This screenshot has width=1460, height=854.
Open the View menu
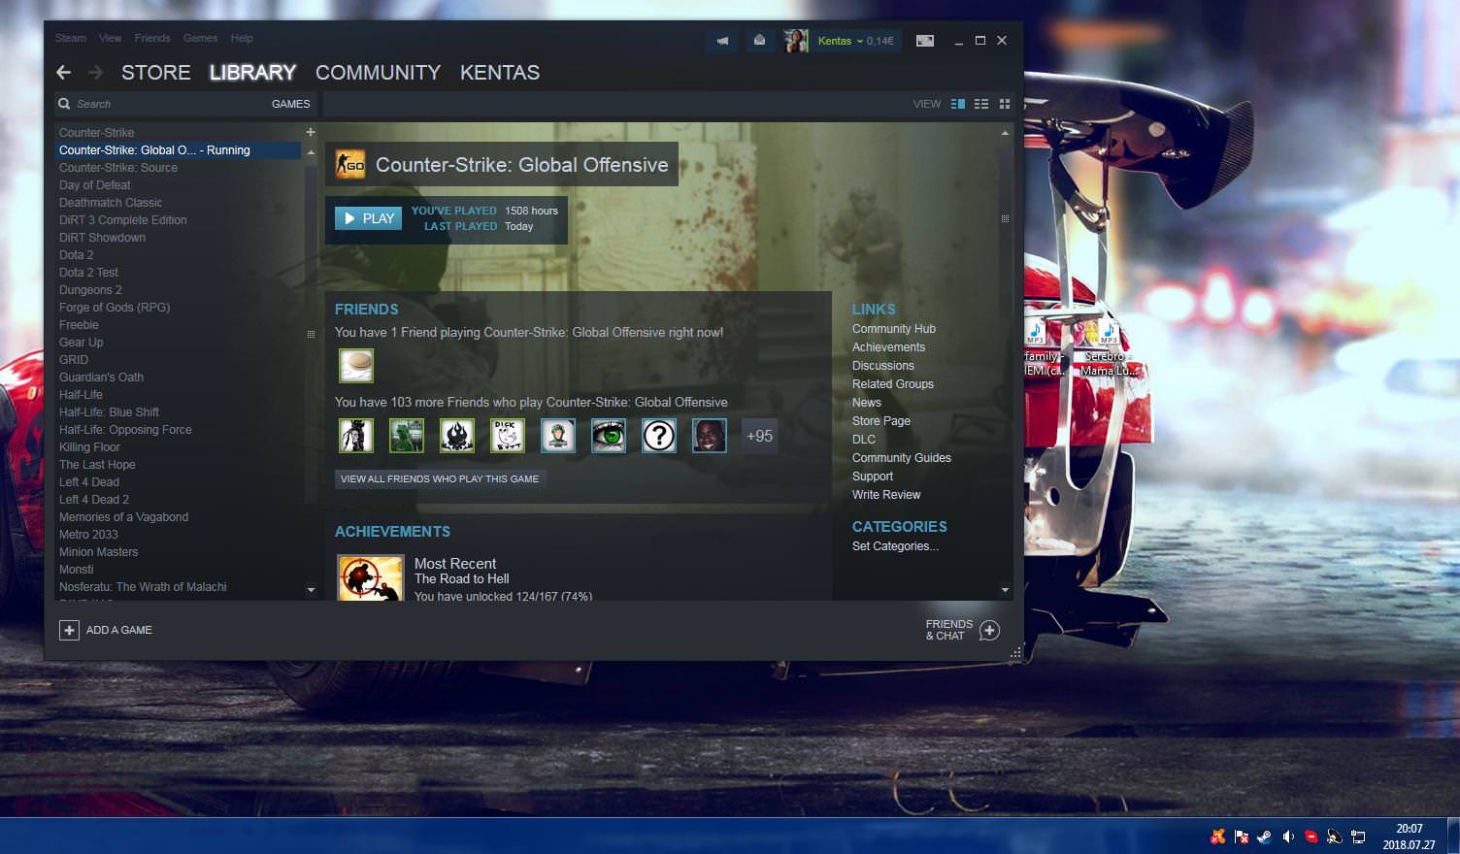point(111,38)
